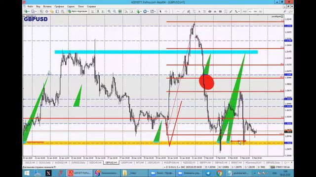Switch to the NZDUSD,H1 chart tab

[x=189, y=163]
